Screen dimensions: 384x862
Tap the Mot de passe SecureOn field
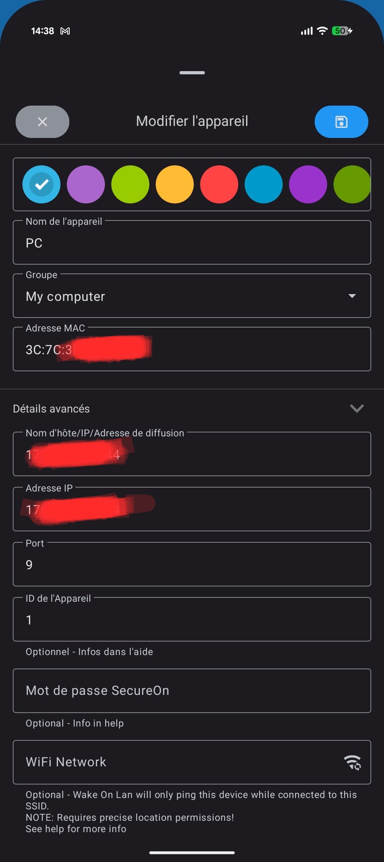(192, 691)
